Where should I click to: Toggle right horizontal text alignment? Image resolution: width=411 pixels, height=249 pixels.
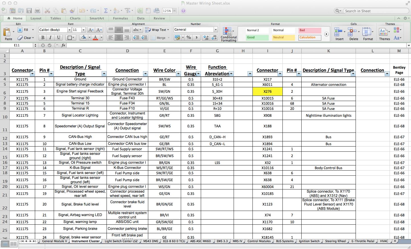(x=127, y=37)
